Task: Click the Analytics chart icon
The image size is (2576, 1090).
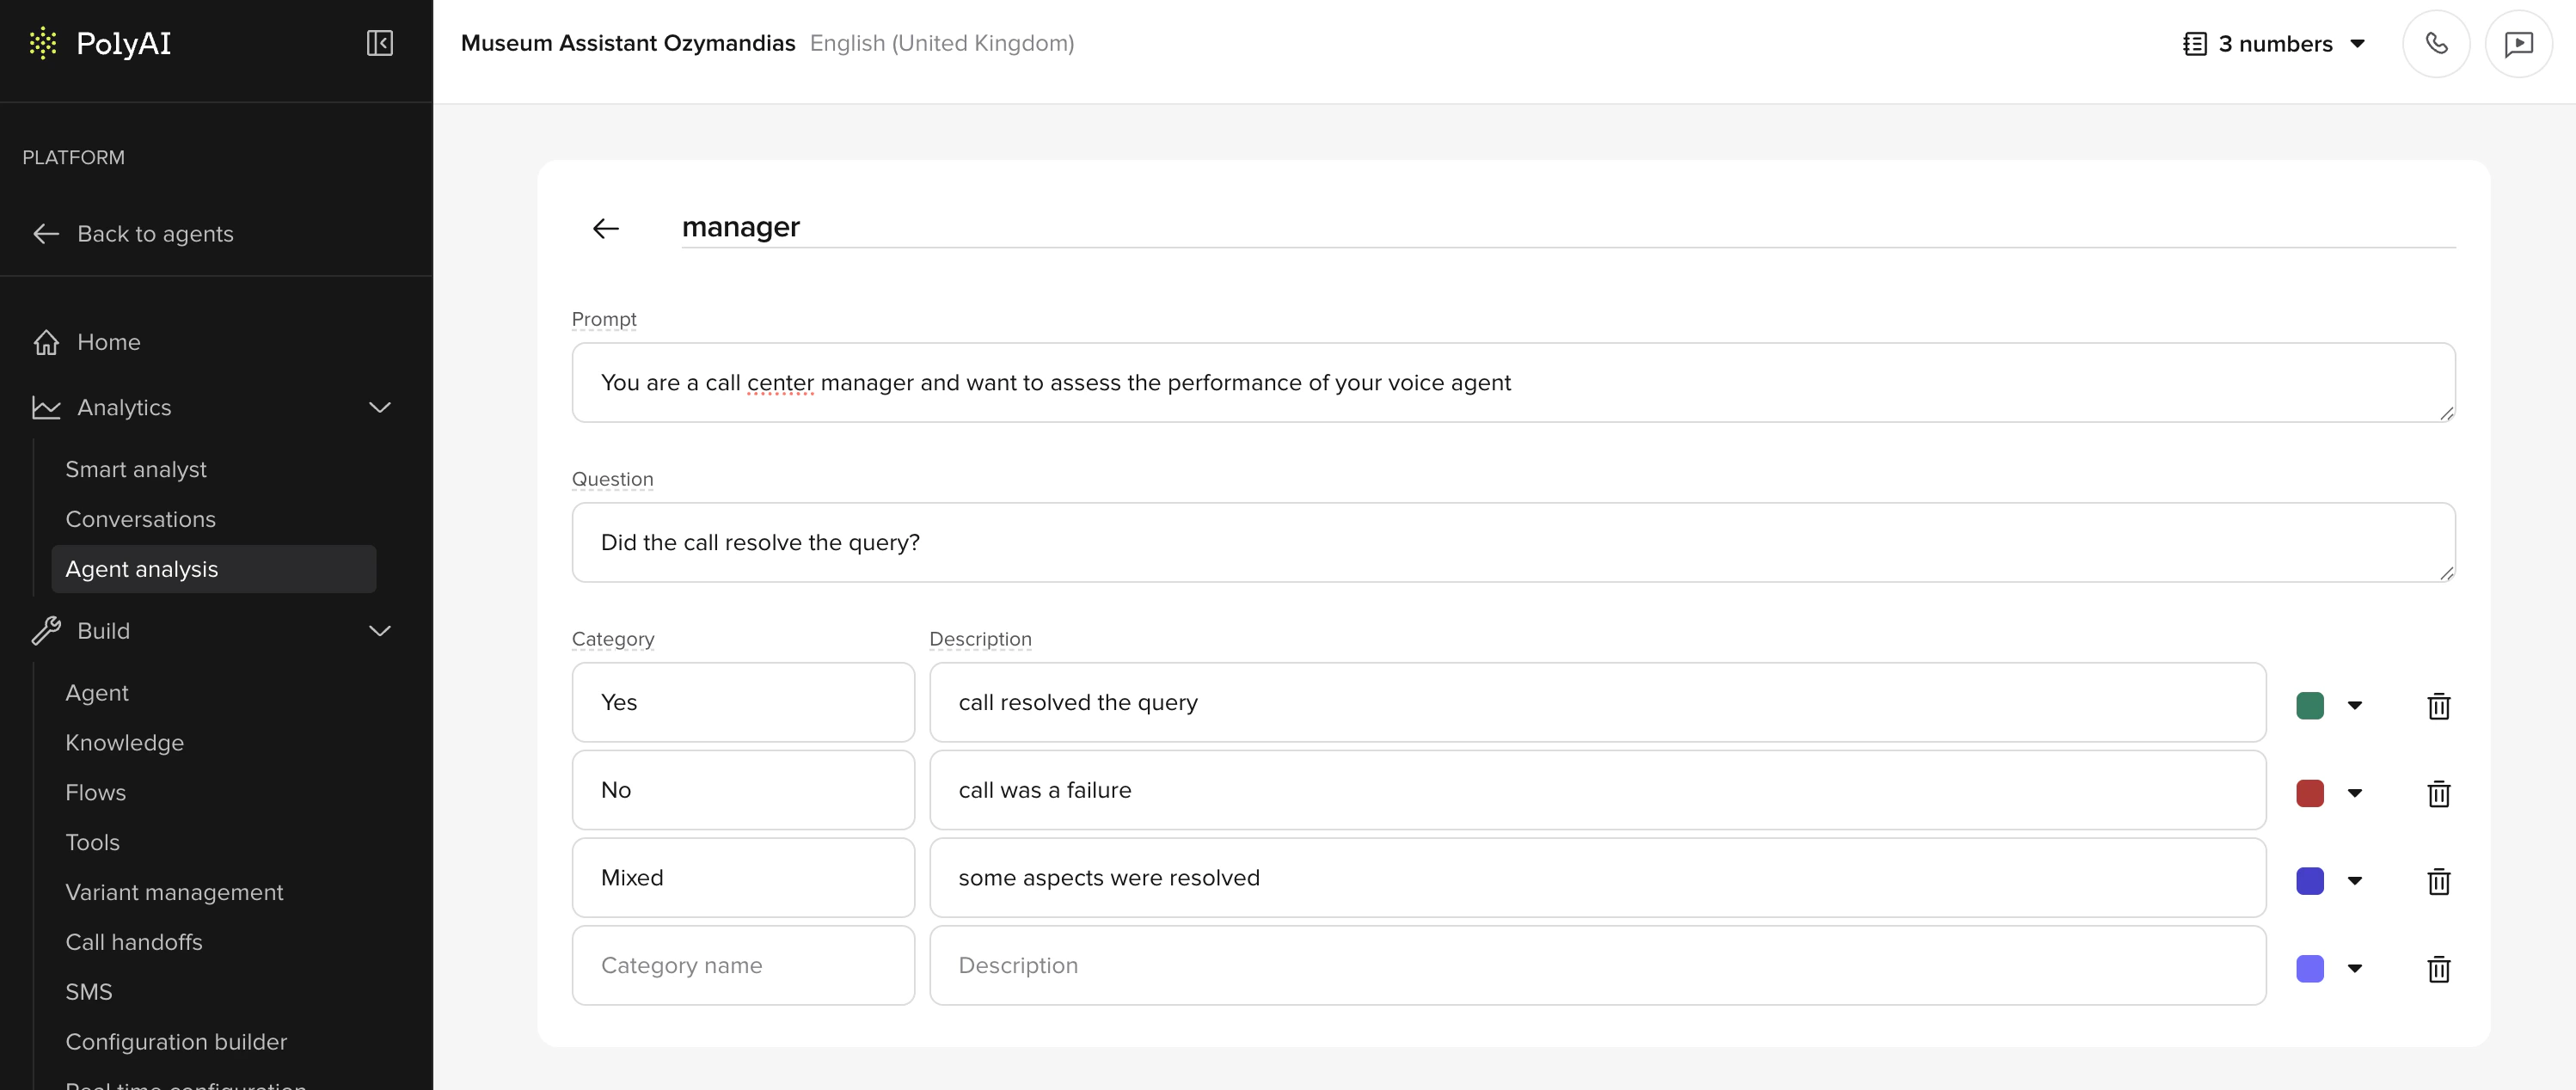Action: (46, 407)
